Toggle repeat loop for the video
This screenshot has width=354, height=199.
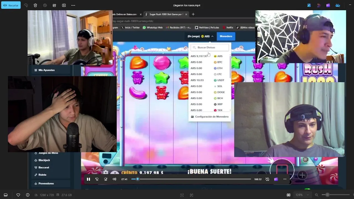coord(267,179)
